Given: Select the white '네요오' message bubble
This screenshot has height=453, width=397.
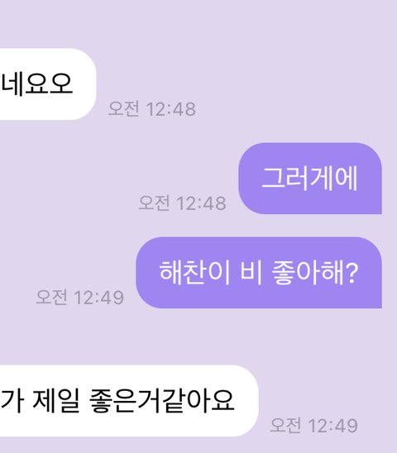Looking at the screenshot, I should (48, 84).
